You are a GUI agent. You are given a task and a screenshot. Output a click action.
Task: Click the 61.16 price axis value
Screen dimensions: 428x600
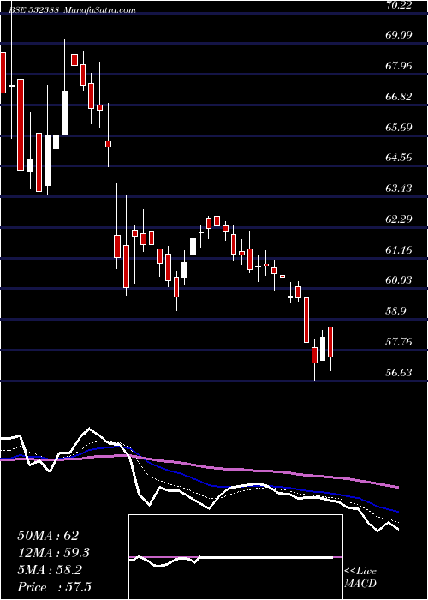(x=397, y=250)
